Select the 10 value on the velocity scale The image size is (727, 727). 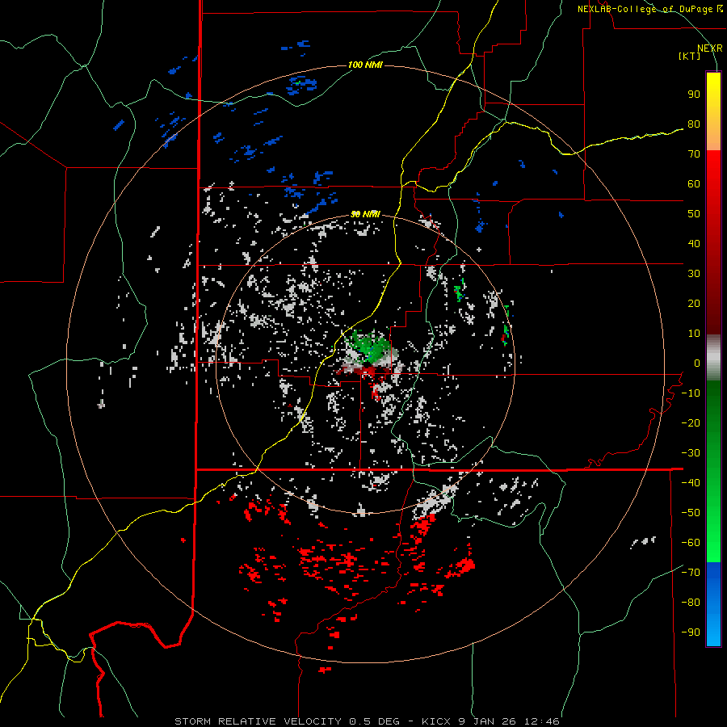click(694, 334)
